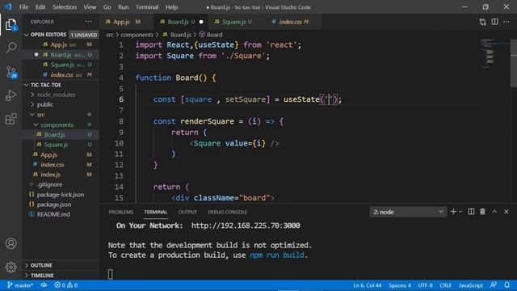Open the Manage gear settings icon
Screen dimensions: 517x291
[11, 267]
